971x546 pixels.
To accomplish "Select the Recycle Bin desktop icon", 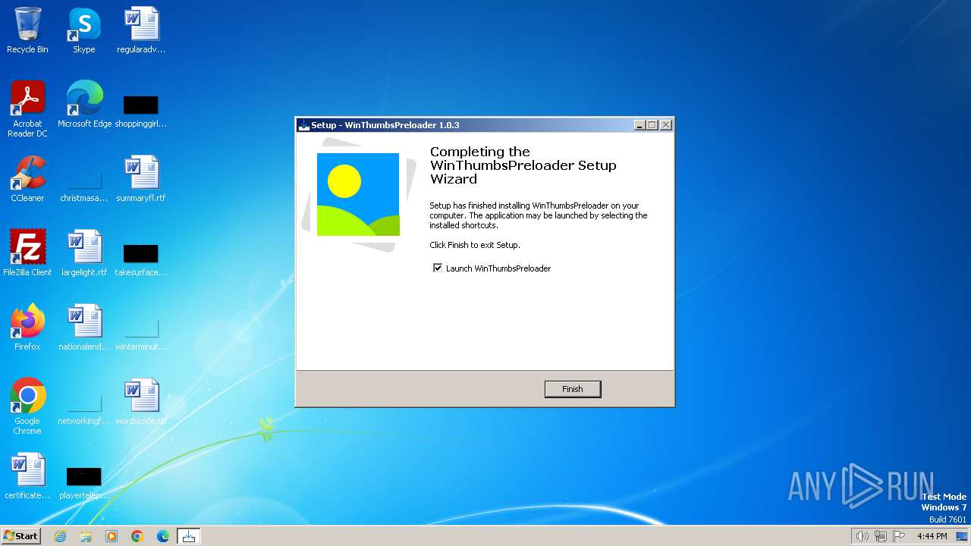I will (27, 30).
